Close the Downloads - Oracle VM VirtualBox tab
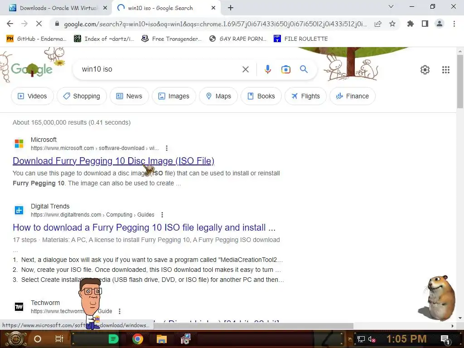Image resolution: width=464 pixels, height=348 pixels. pos(105,8)
